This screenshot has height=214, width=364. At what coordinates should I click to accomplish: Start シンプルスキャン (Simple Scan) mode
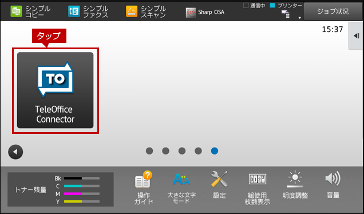[146, 11]
